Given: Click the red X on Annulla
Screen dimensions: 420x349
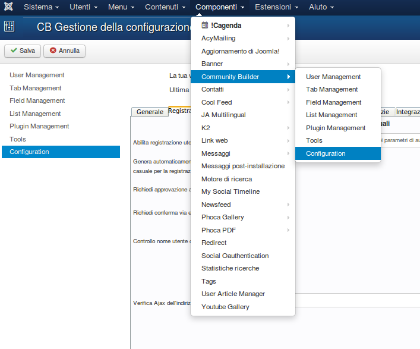Looking at the screenshot, I should (53, 51).
